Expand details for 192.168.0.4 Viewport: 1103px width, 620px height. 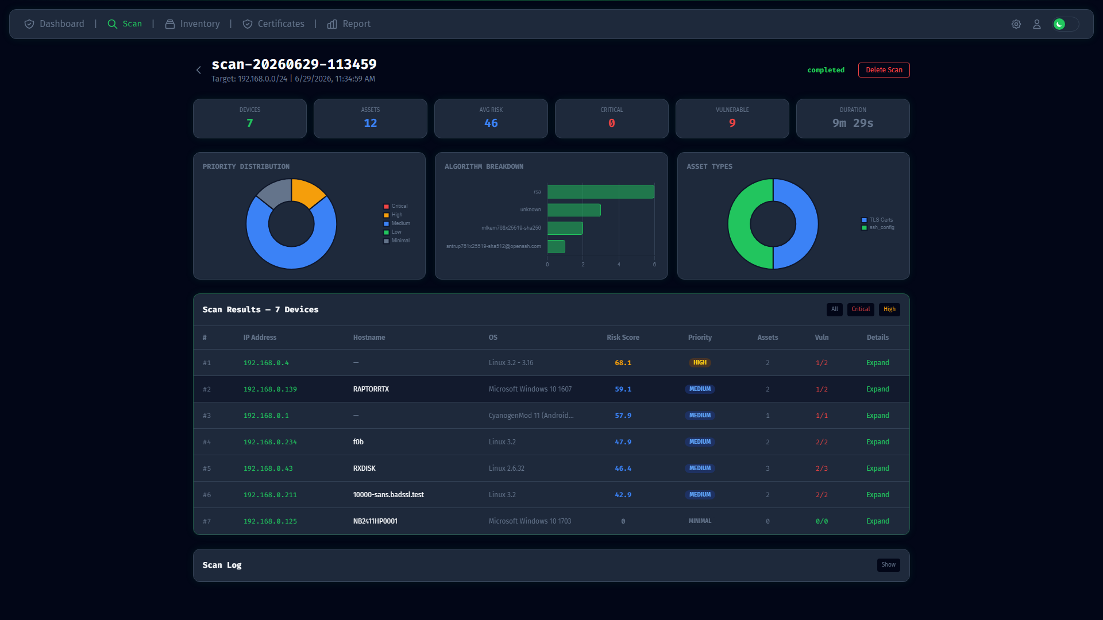pyautogui.click(x=877, y=363)
